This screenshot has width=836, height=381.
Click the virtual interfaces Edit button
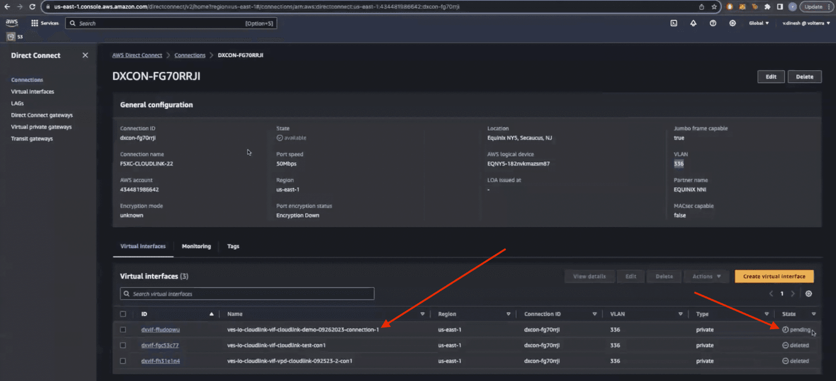(x=630, y=277)
